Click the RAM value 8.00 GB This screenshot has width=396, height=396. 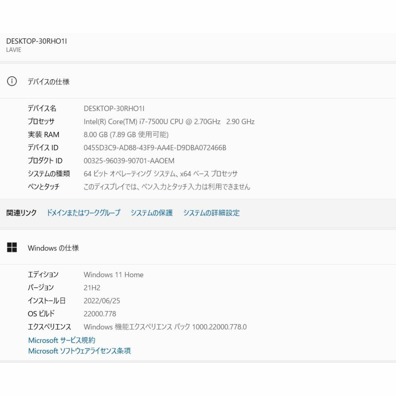126,135
